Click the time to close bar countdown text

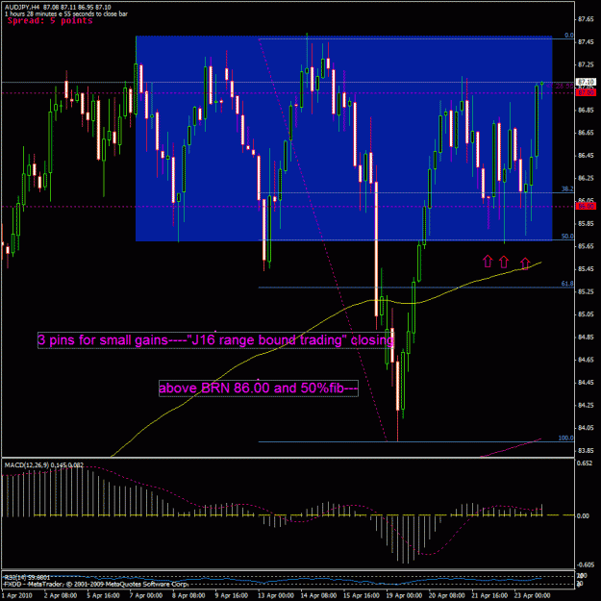tap(66, 13)
